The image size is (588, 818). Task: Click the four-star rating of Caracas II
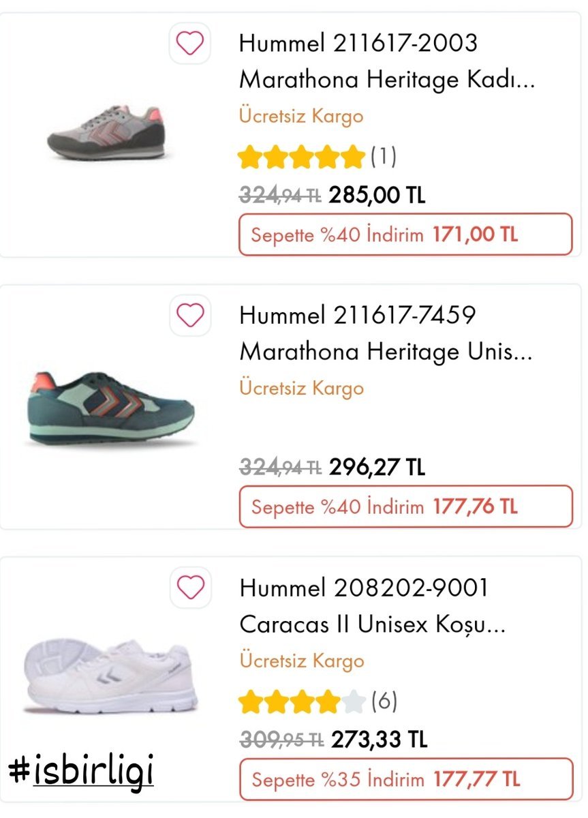302,701
